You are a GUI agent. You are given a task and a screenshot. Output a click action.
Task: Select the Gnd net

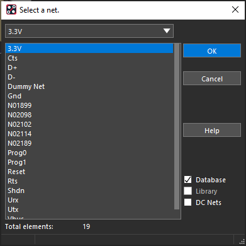89,96
